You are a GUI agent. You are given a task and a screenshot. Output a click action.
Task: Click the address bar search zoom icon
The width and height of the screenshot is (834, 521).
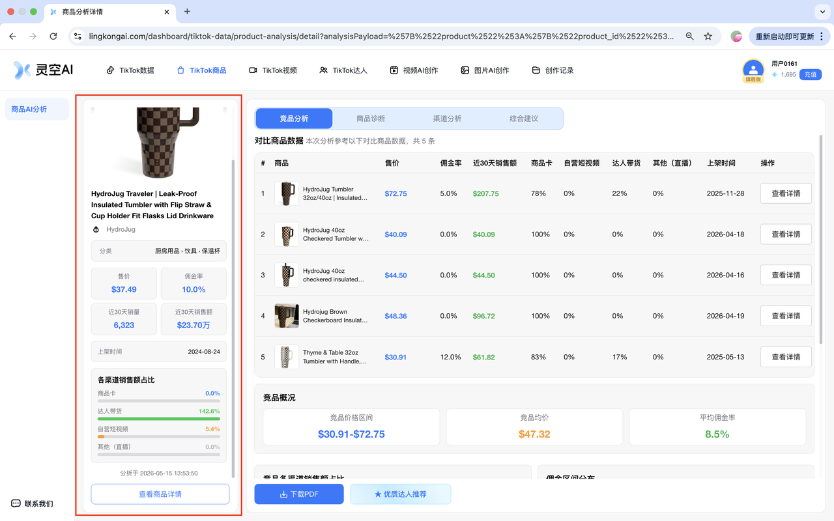(689, 36)
